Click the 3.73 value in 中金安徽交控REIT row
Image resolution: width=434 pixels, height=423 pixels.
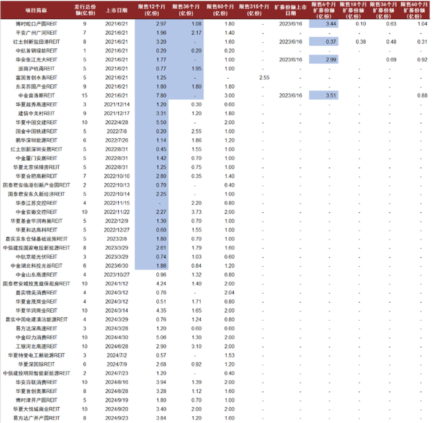pos(197,212)
